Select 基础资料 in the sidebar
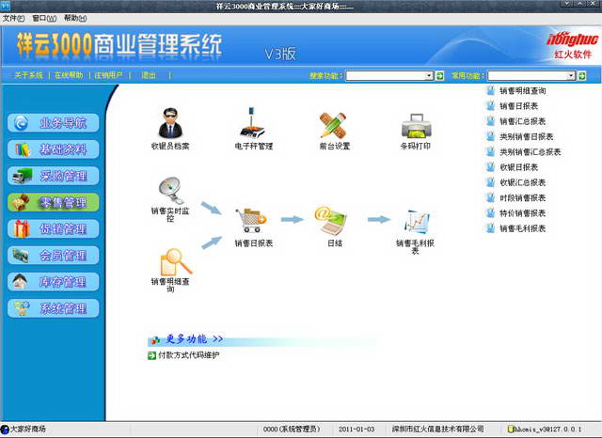602x438 pixels. 53,149
